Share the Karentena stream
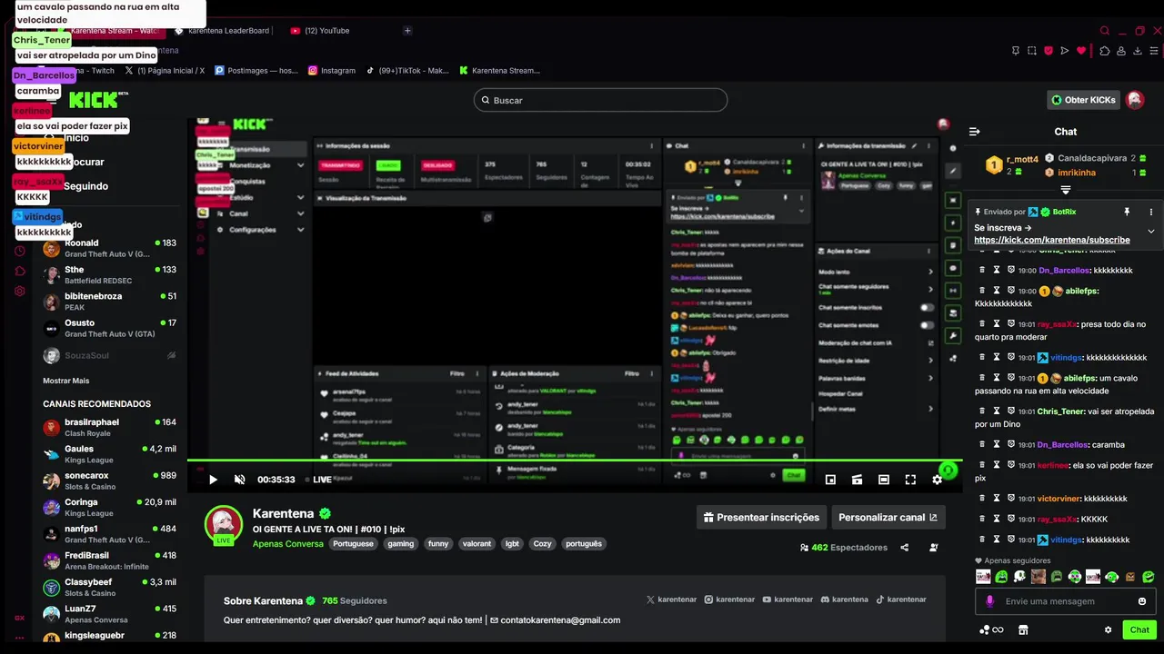This screenshot has height=654, width=1164. click(904, 548)
